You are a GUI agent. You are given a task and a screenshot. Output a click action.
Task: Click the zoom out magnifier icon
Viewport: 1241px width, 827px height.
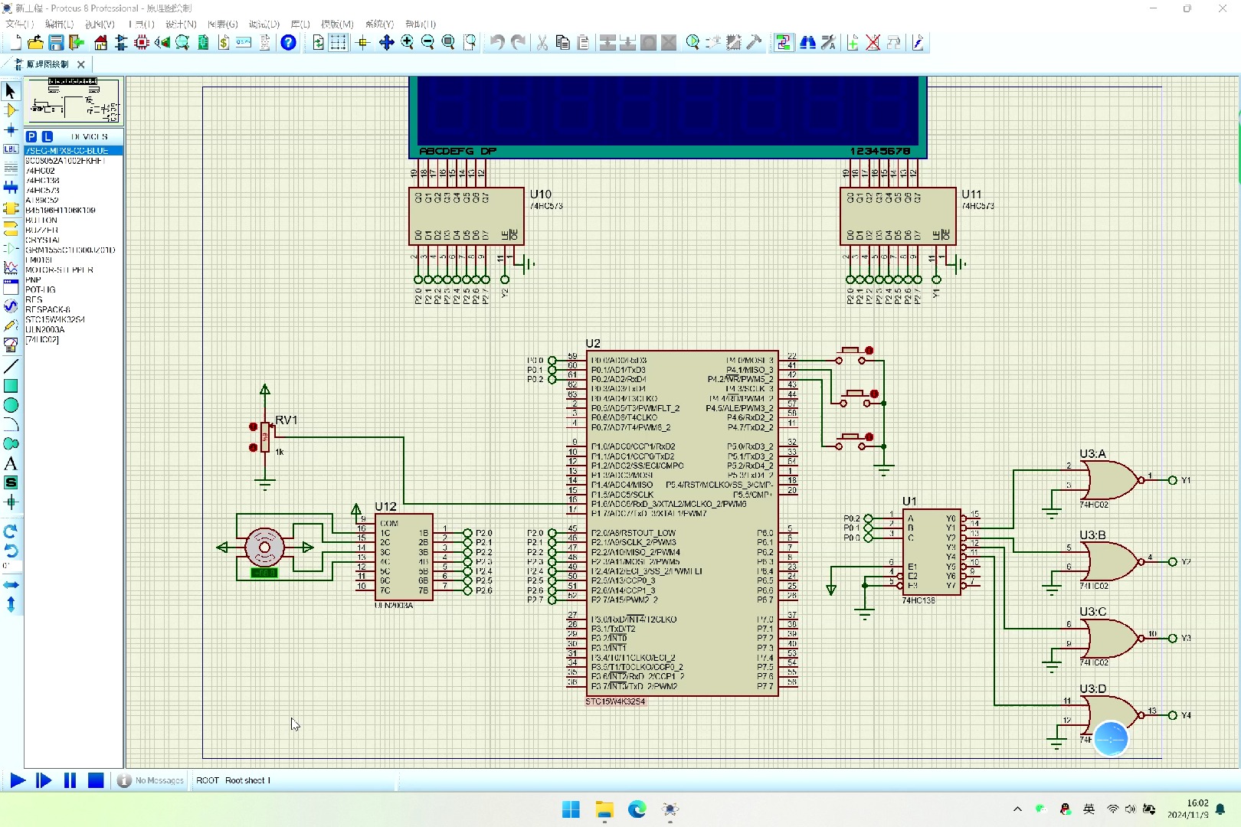click(427, 43)
